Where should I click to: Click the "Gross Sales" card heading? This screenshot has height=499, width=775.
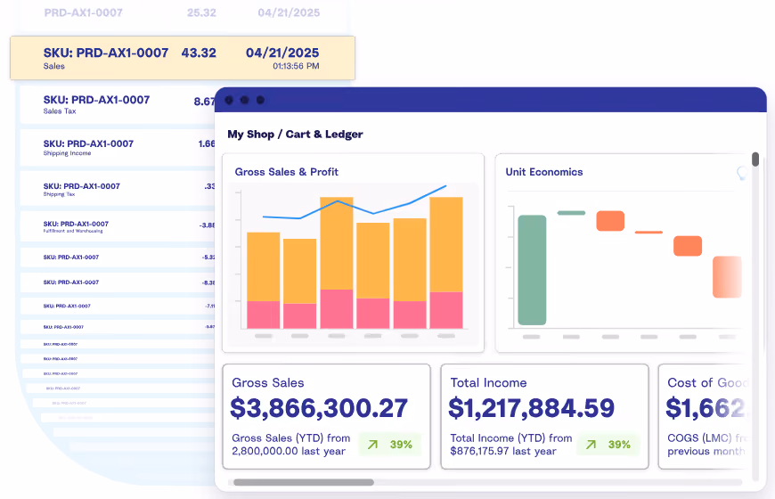(x=268, y=383)
